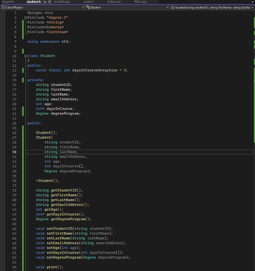Click the folder icon before ClassPRoject label
This screenshot has width=255, height=271.
pos(3,8)
